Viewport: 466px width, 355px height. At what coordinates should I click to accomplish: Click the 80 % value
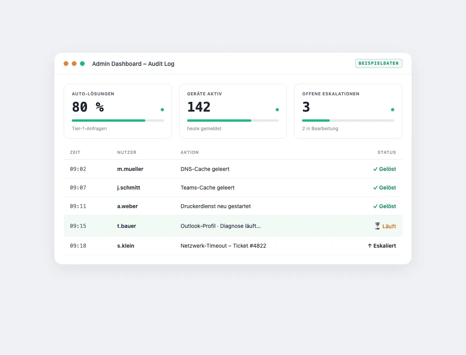point(88,107)
